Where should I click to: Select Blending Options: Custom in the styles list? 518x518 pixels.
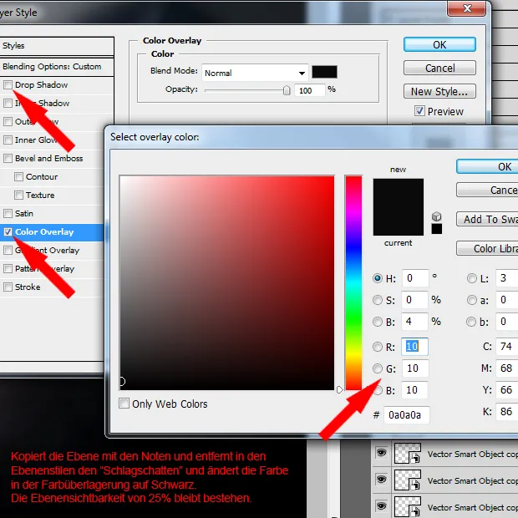(x=52, y=67)
